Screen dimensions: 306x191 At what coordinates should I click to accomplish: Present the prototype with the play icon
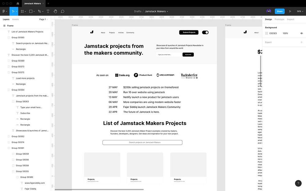pyautogui.click(x=290, y=11)
